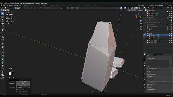Activate the Spin tool
This screenshot has height=97, width=173.
tap(2, 63)
